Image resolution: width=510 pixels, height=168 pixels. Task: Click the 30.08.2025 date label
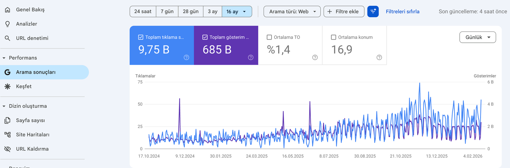[365, 156]
